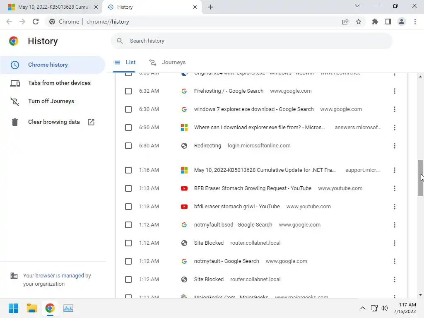Image resolution: width=424 pixels, height=318 pixels.
Task: Check the May 10, 2022-KB5013628 entry
Action: pos(128,170)
